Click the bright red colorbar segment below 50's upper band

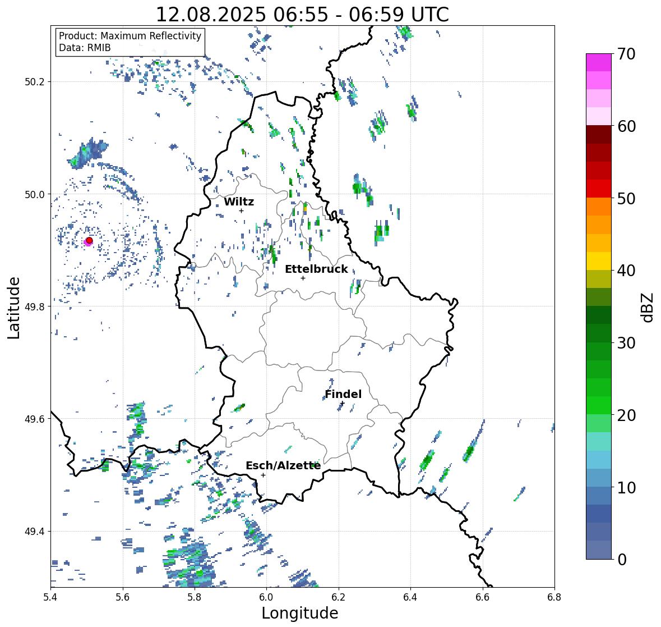599,189
